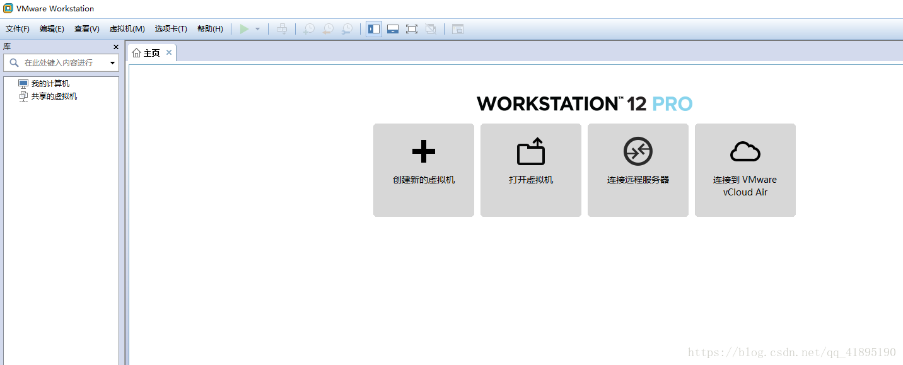Viewport: 903px width, 365px height.
Task: Open the power options dropdown arrow
Action: pos(257,29)
